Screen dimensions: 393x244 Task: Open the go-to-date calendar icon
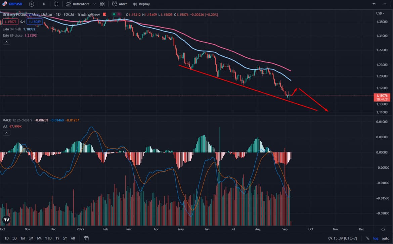click(86, 238)
